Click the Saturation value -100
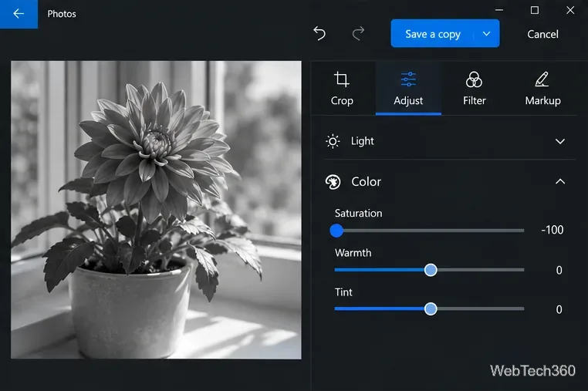Image resolution: width=588 pixels, height=391 pixels. click(x=552, y=230)
